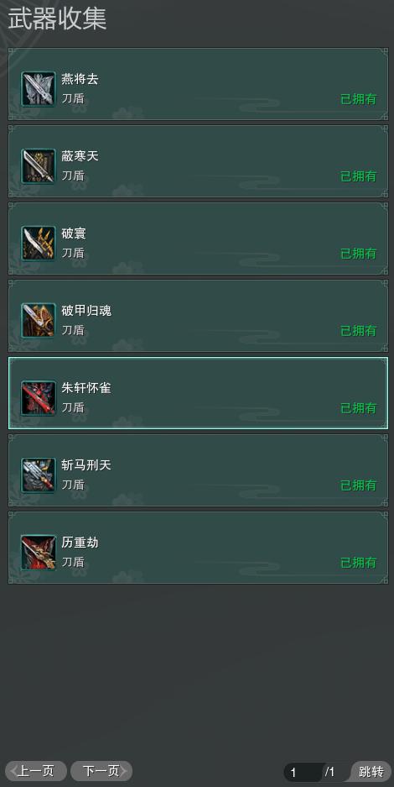The height and width of the screenshot is (787, 394).
Task: Click the 已拥有 status of 历重劫
Action: coord(359,563)
